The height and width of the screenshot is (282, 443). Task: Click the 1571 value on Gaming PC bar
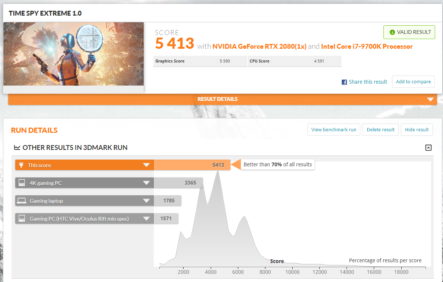coord(166,218)
